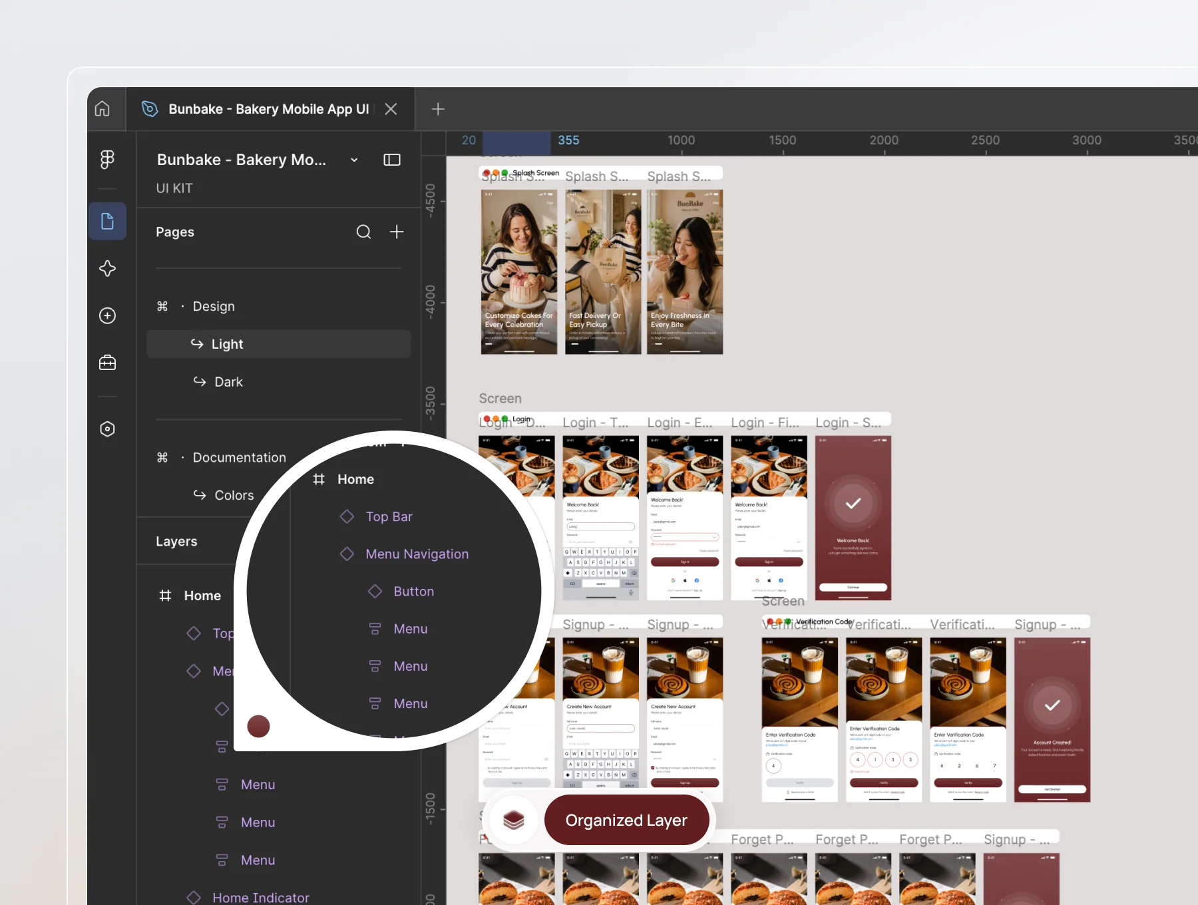The width and height of the screenshot is (1198, 905).
Task: Click the Home Indicator diamond icon
Action: (x=194, y=897)
